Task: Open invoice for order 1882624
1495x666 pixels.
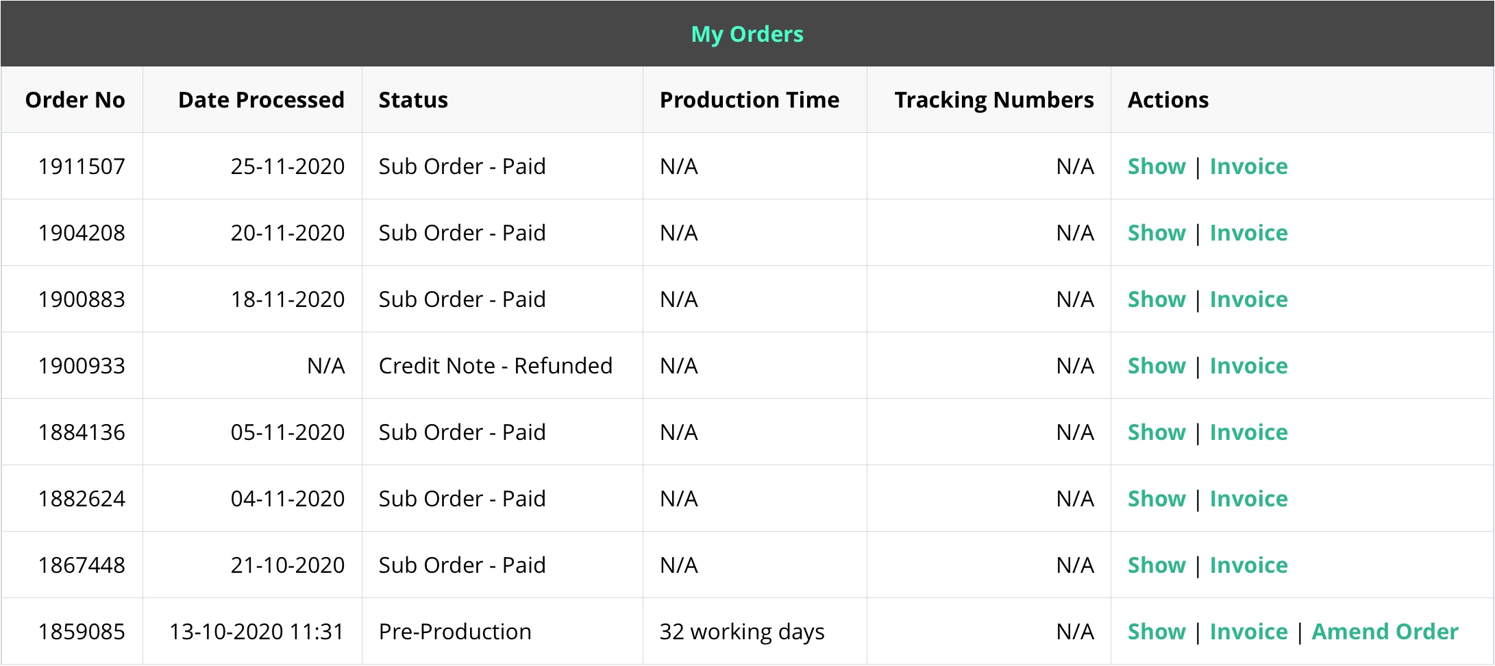Action: click(x=1248, y=499)
